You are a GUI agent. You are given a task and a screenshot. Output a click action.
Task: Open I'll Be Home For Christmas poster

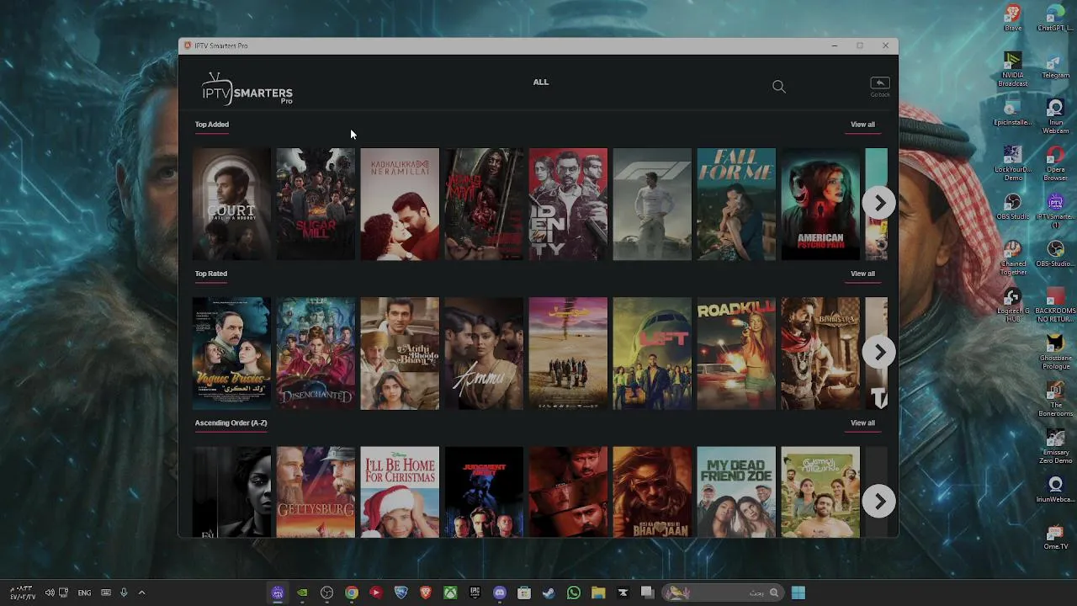pos(400,492)
